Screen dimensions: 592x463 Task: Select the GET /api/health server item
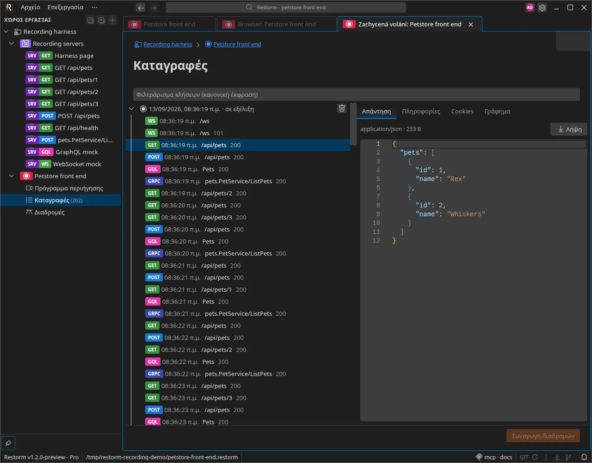[60, 128]
